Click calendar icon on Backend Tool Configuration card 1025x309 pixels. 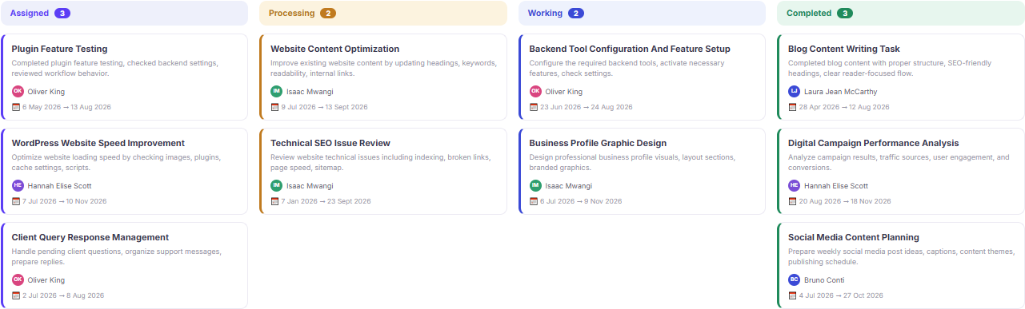coord(534,107)
